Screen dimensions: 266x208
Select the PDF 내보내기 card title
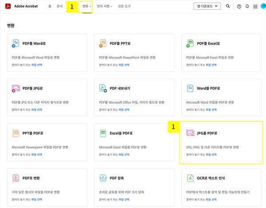pos(120,89)
